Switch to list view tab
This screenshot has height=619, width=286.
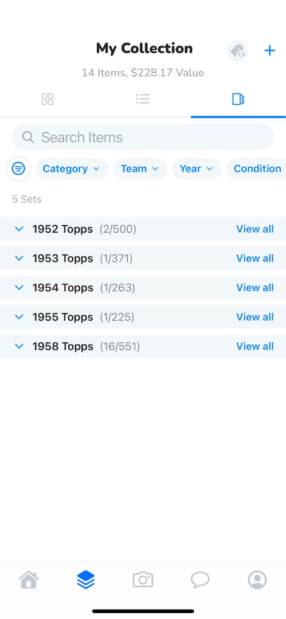[x=143, y=99]
